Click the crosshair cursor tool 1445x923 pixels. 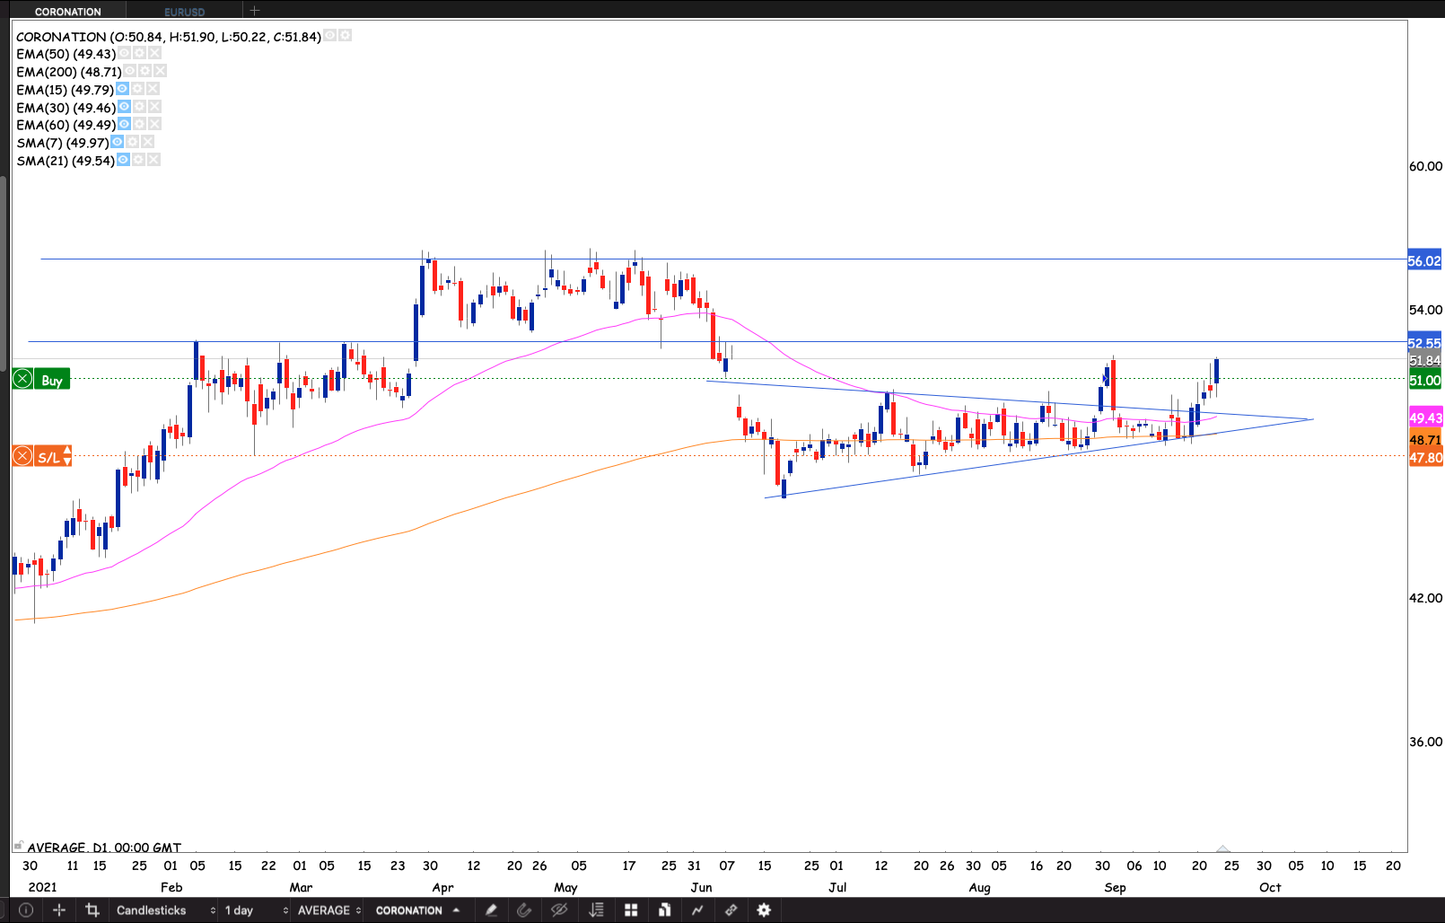pos(59,910)
